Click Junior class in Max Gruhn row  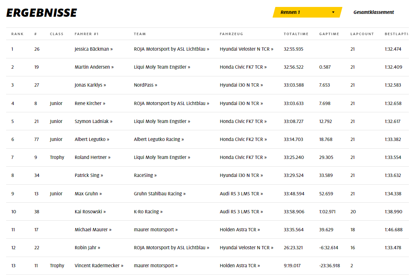point(56,194)
